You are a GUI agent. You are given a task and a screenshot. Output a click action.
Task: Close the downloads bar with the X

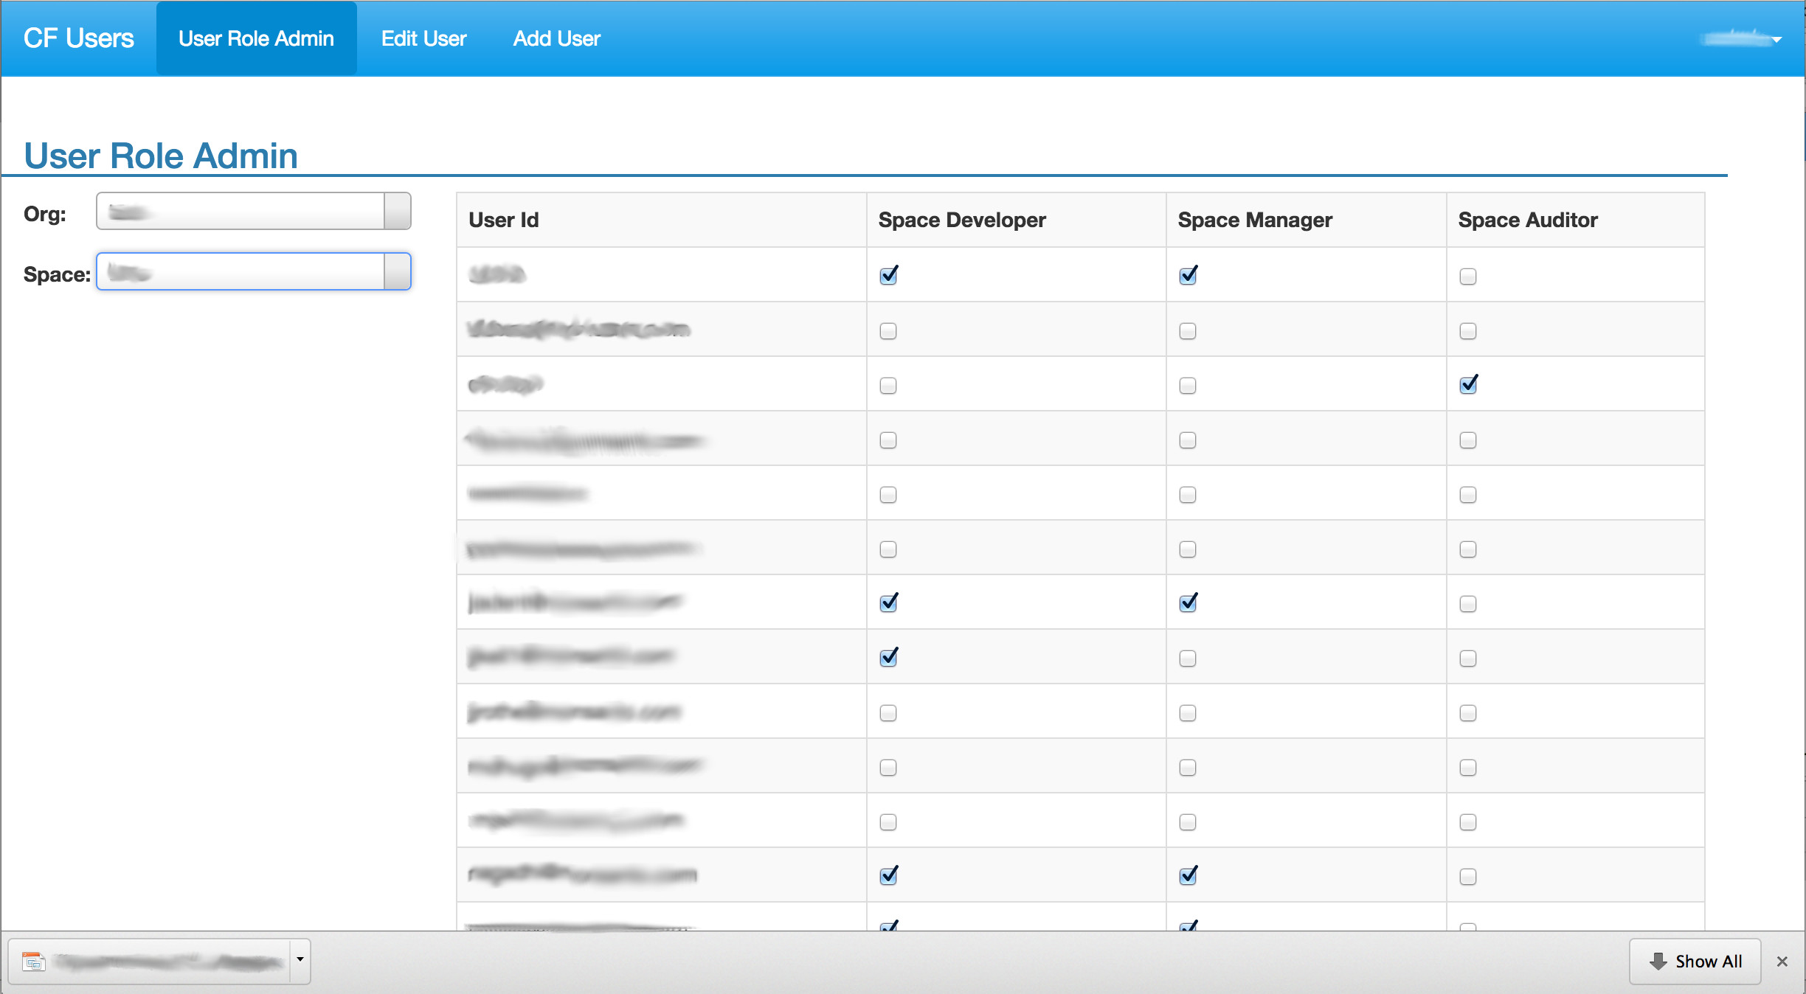(x=1782, y=962)
